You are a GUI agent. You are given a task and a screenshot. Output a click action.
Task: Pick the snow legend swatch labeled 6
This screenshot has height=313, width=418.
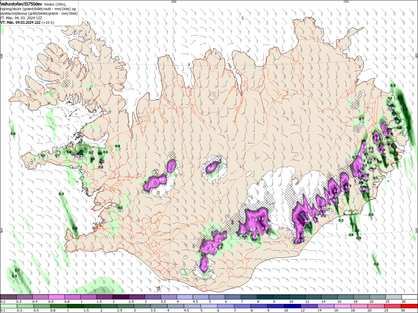pos(233,297)
